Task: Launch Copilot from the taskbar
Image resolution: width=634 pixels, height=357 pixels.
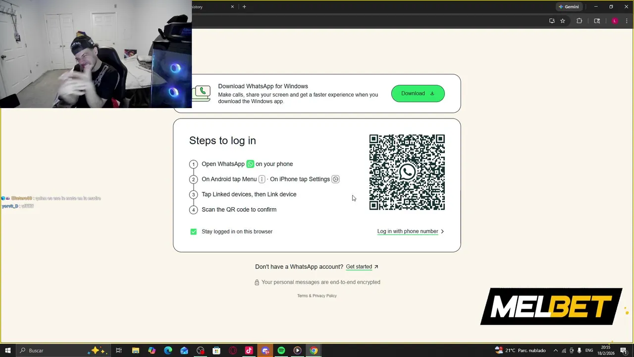Action: coord(152,351)
